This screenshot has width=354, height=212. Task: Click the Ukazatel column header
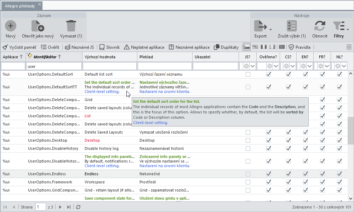click(216, 57)
